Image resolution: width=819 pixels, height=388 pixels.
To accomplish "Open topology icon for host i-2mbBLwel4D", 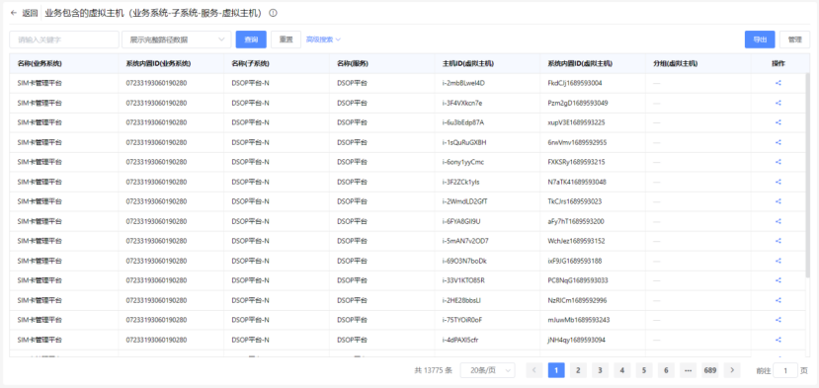I will 778,83.
